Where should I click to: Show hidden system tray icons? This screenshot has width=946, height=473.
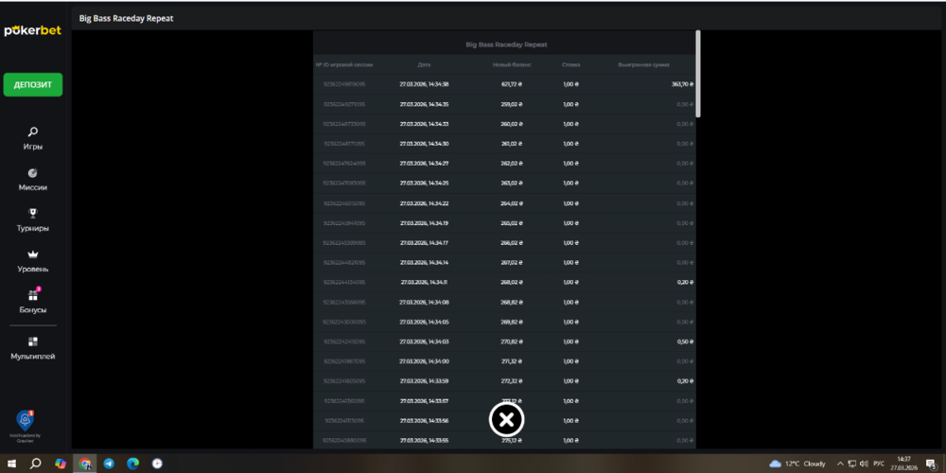pos(841,464)
